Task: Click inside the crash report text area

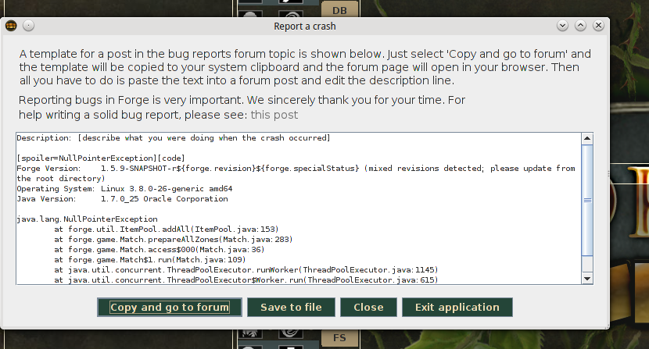Action: click(x=297, y=234)
